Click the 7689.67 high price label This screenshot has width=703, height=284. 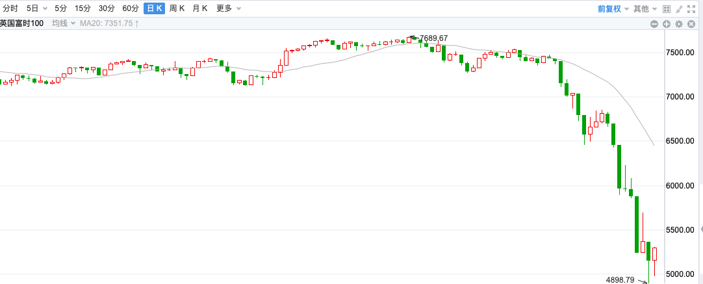[433, 38]
